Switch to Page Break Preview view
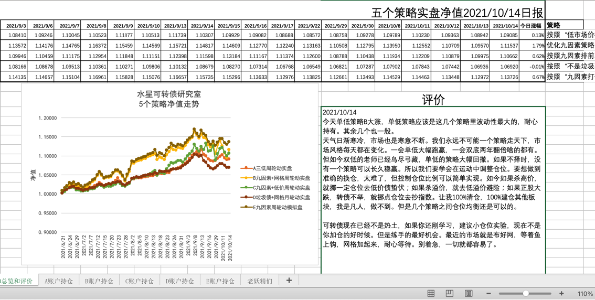The width and height of the screenshot is (595, 300). coord(469,294)
